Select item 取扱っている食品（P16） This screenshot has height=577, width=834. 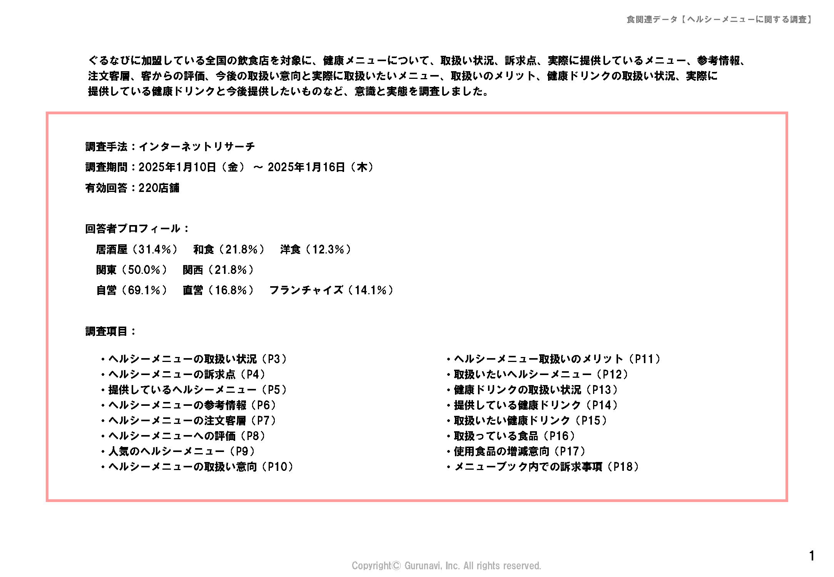tap(511, 436)
